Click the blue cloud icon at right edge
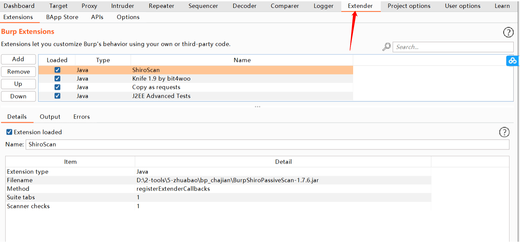The image size is (520, 245). pyautogui.click(x=512, y=61)
